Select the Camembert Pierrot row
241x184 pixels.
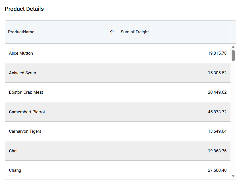[x=27, y=112]
